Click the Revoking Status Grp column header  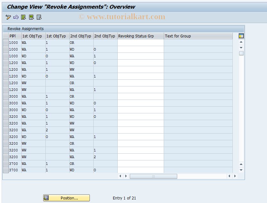(x=140, y=36)
